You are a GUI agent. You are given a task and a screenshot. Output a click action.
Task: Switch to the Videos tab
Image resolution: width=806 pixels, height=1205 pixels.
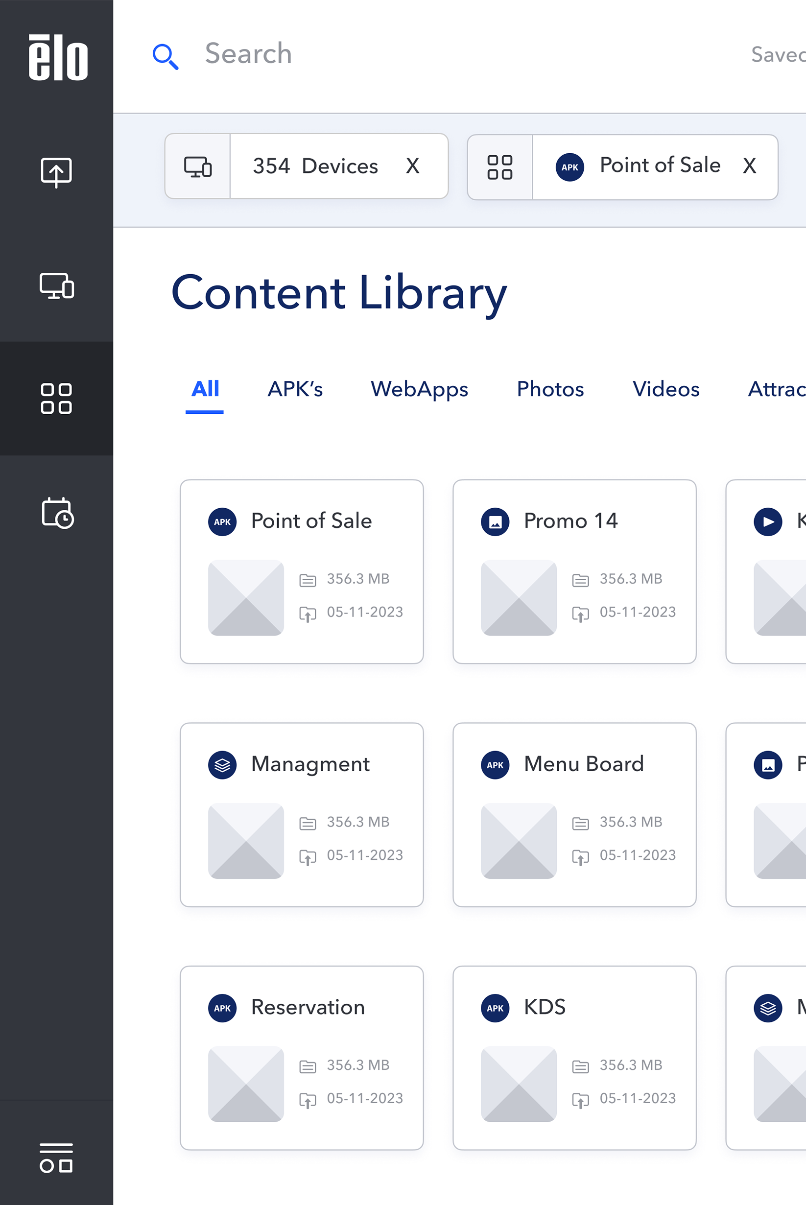(x=665, y=389)
